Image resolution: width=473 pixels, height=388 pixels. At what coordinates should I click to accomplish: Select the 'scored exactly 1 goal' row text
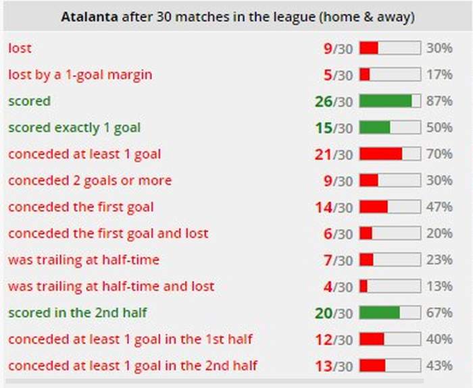(x=74, y=128)
